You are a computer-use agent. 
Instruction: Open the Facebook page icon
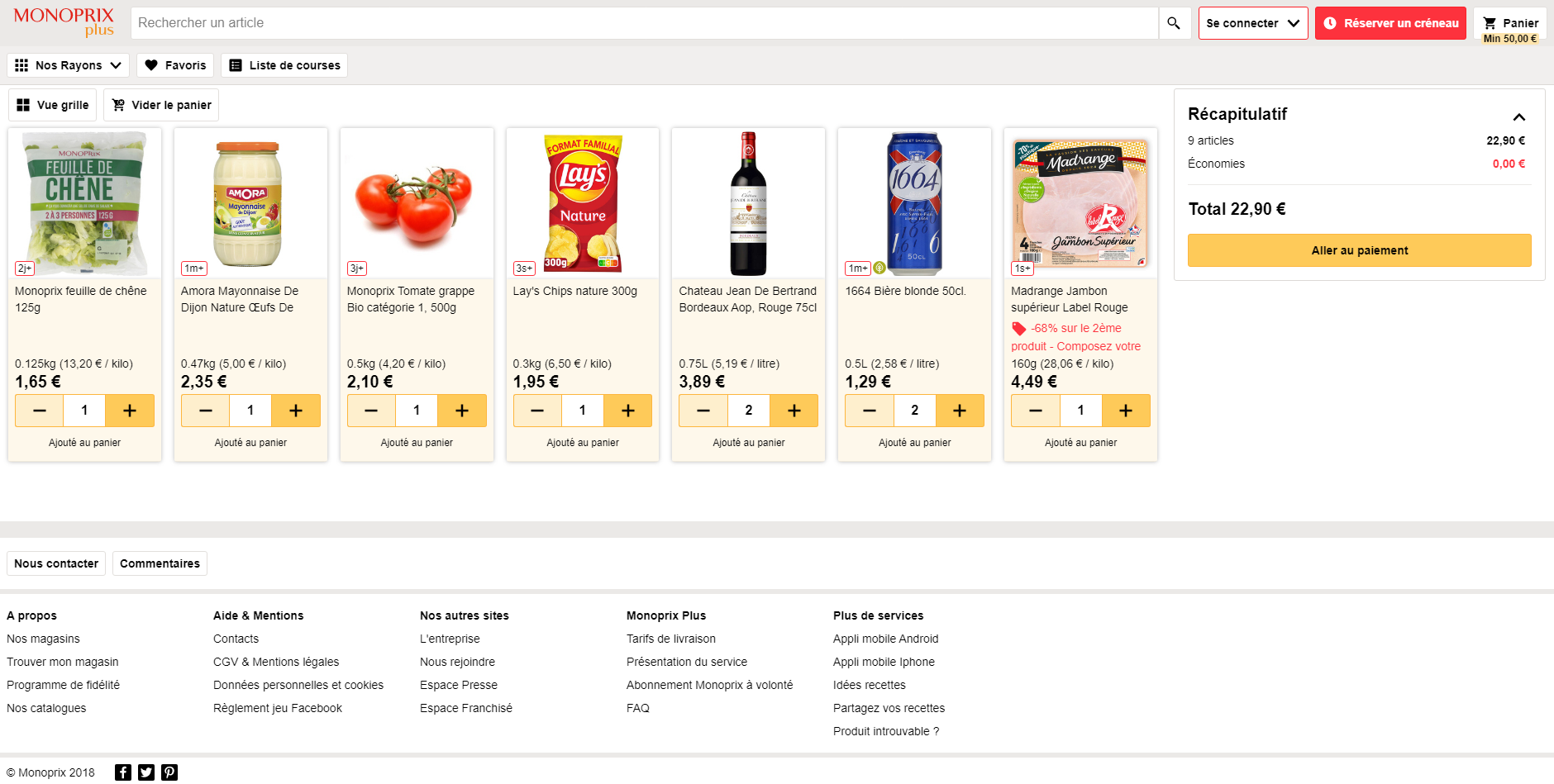click(x=123, y=772)
